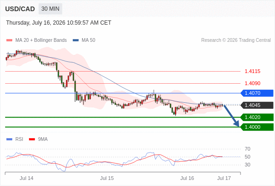The height and width of the screenshot is (186, 275).
Task: Select the 1.4070 blue pivot price tag
Action: pos(257,93)
